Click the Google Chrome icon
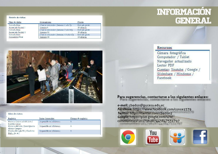The image size is (218, 154). [x=128, y=137]
